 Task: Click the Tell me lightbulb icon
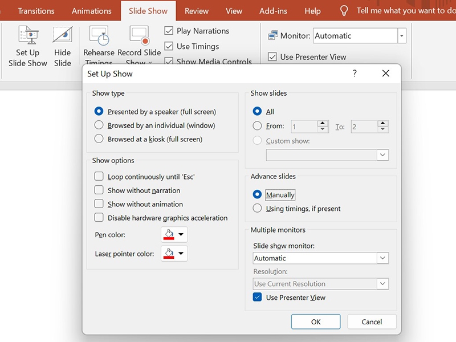[x=343, y=11]
